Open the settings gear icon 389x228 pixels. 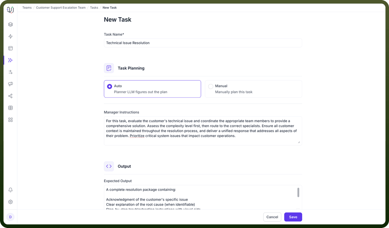(x=10, y=202)
